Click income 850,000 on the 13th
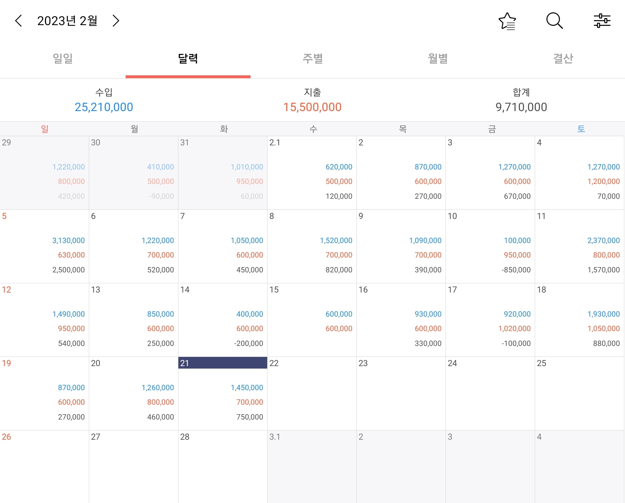This screenshot has height=503, width=625. pos(161,314)
